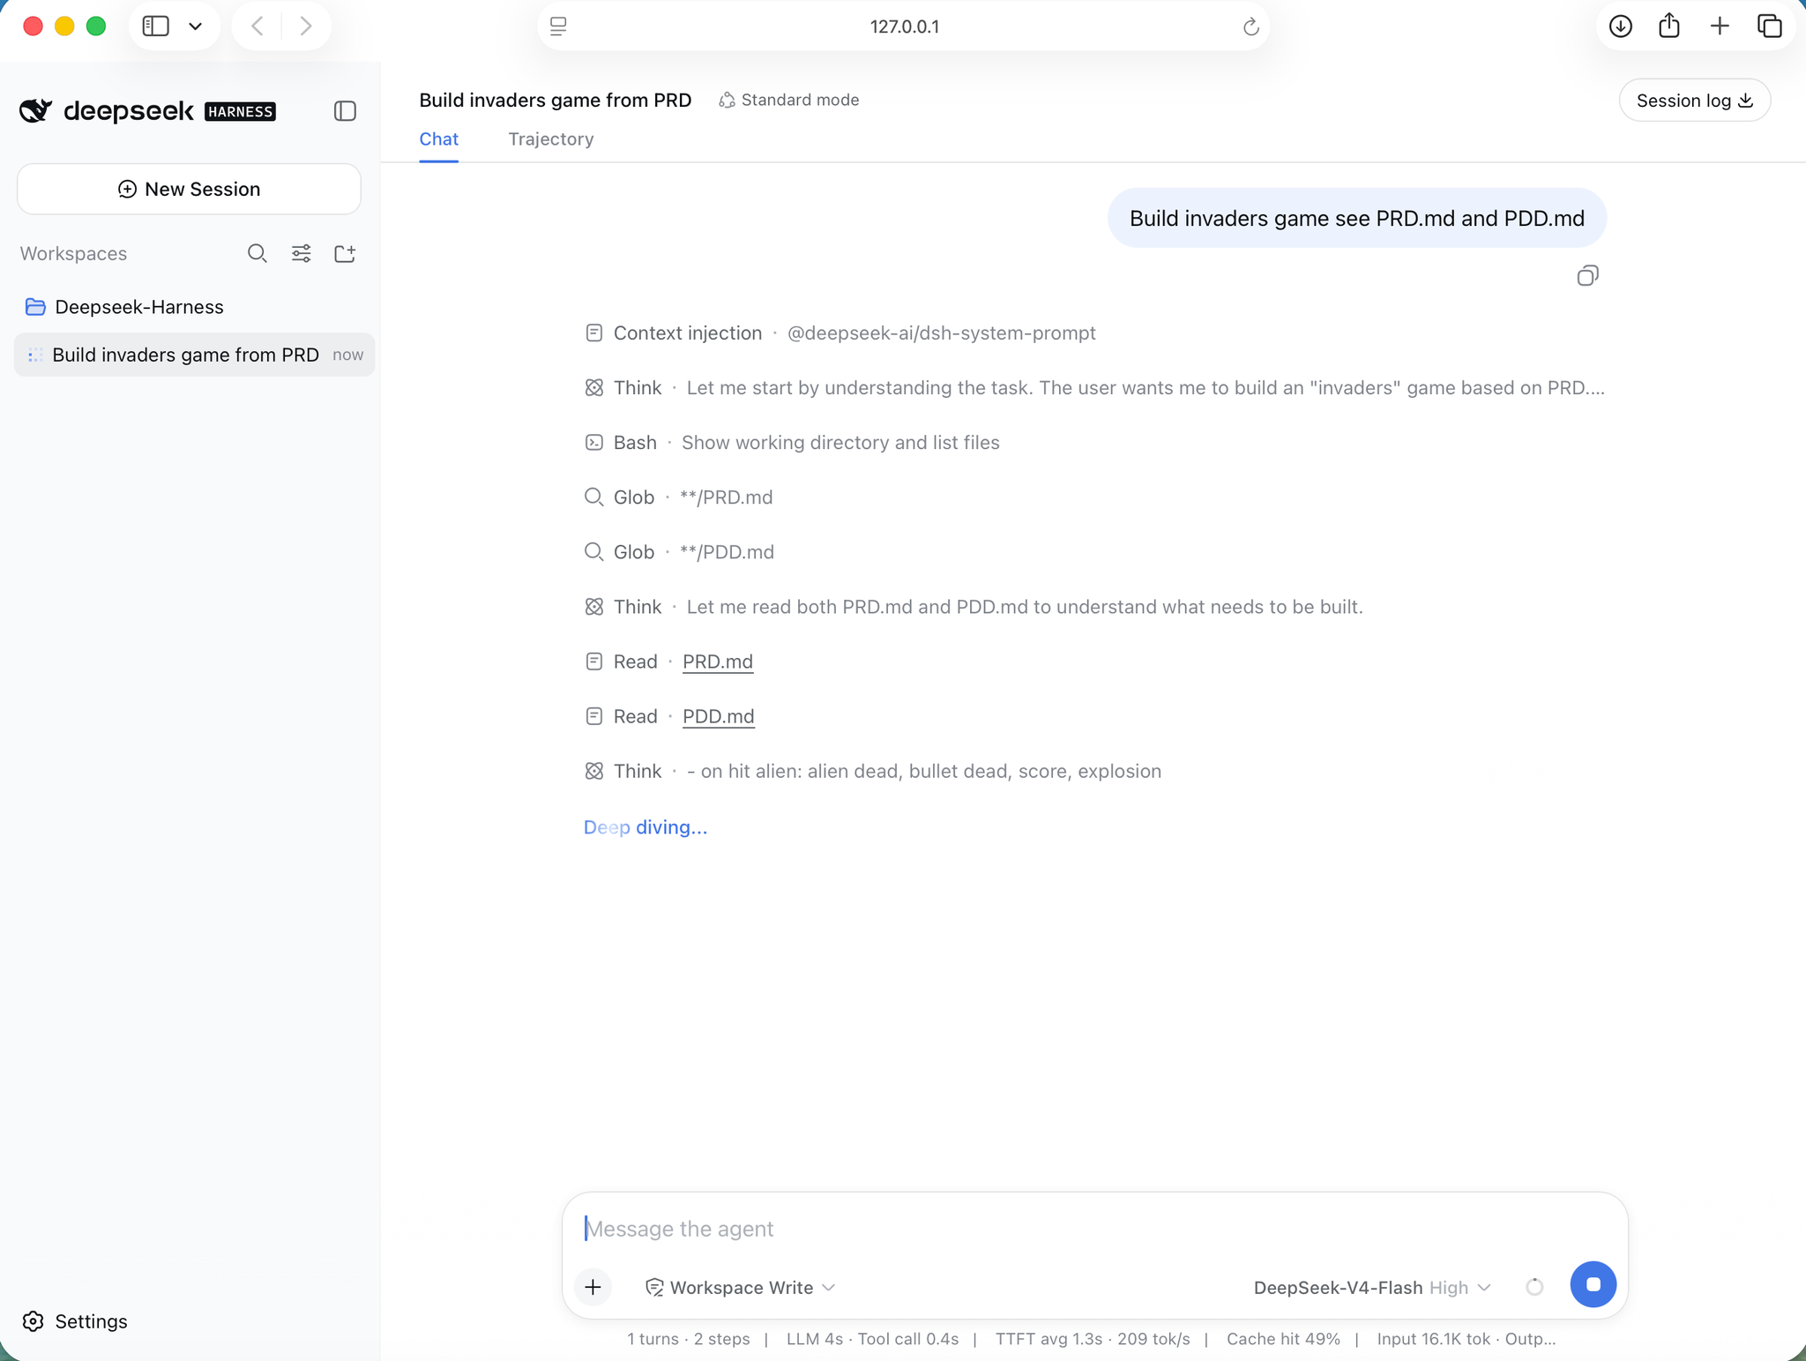
Task: Open Safari tab group dropdown chevron
Action: pos(196,26)
